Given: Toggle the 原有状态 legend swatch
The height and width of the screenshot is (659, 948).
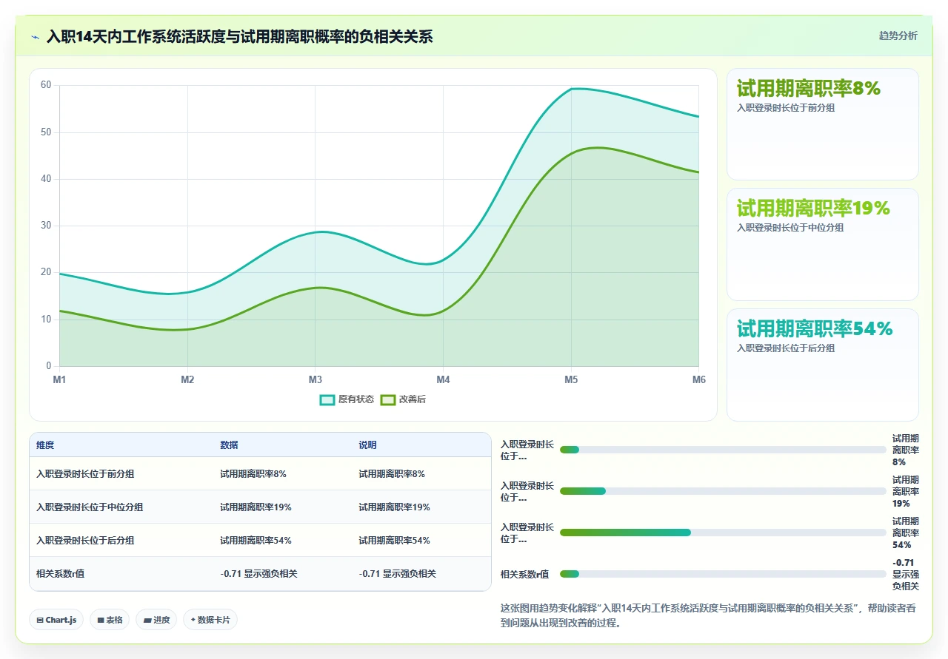Looking at the screenshot, I should (327, 399).
